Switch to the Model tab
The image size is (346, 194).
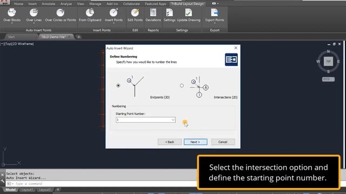[10, 189]
